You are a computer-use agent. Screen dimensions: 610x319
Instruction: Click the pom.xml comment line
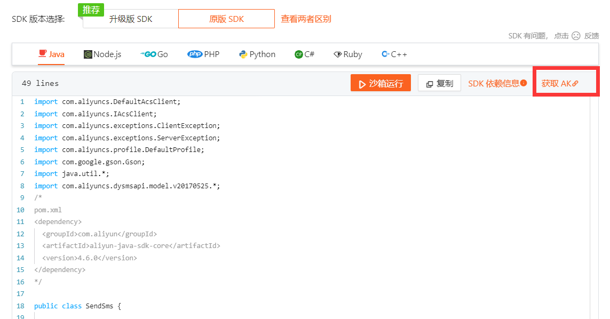(48, 210)
